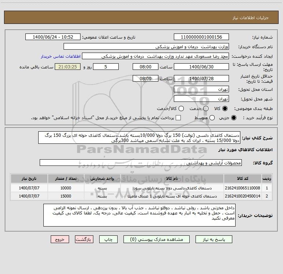
Task: Click the خروج exit button
Action: pos(60,239)
